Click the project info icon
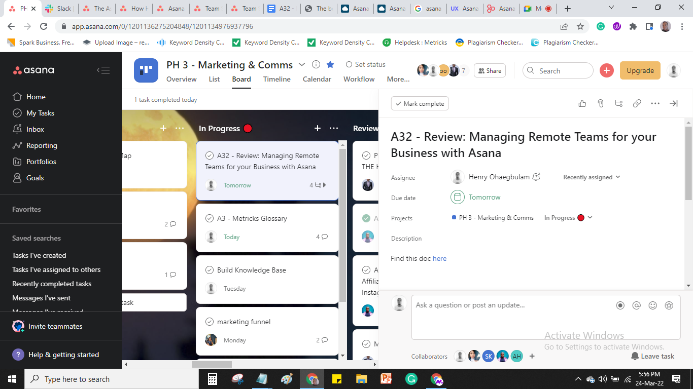 316,64
